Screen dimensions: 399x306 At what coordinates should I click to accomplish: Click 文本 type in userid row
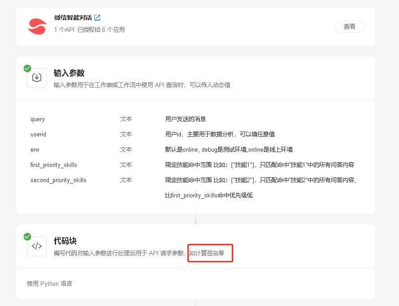point(126,134)
